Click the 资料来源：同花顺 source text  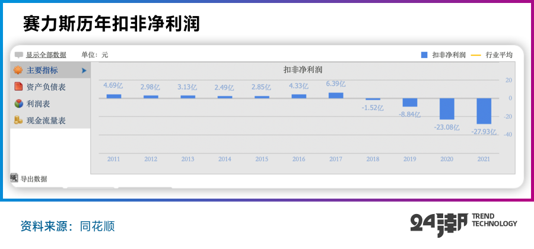[x=68, y=226]
